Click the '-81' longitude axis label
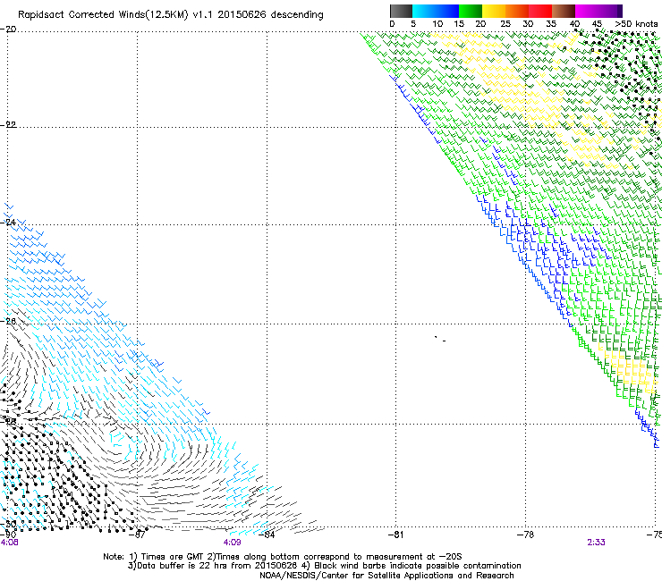Screen dimensions: 662x581 pyautogui.click(x=395, y=535)
